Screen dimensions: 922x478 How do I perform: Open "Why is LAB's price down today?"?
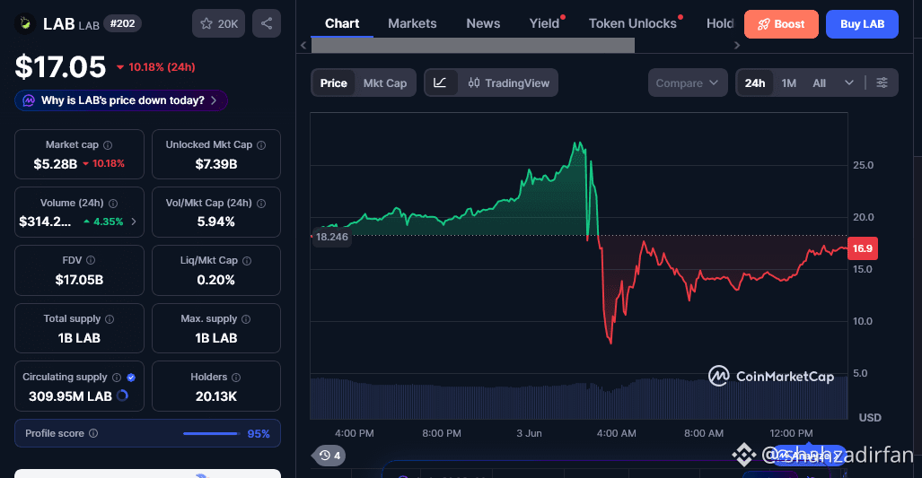[x=121, y=100]
